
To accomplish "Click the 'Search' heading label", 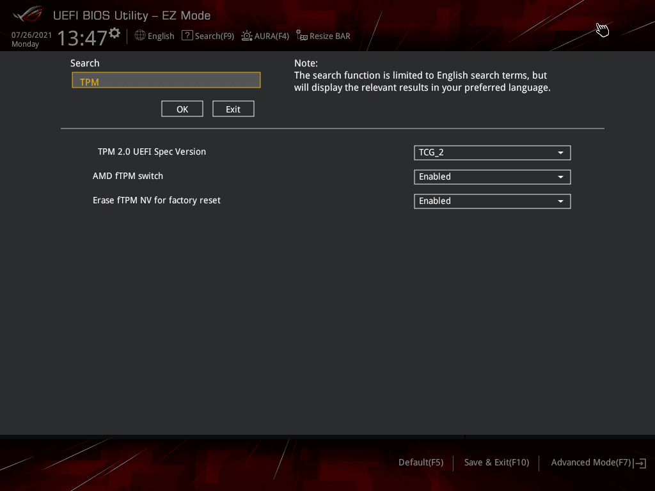I will [85, 63].
